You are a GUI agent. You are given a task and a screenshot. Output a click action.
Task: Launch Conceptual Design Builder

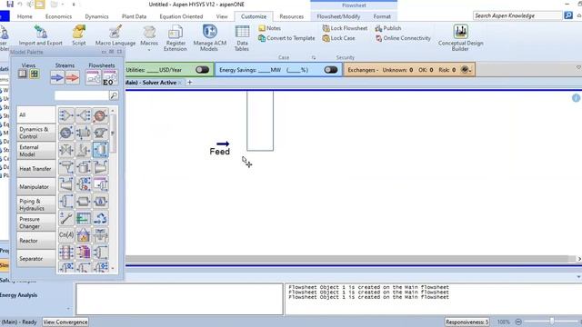point(461,38)
